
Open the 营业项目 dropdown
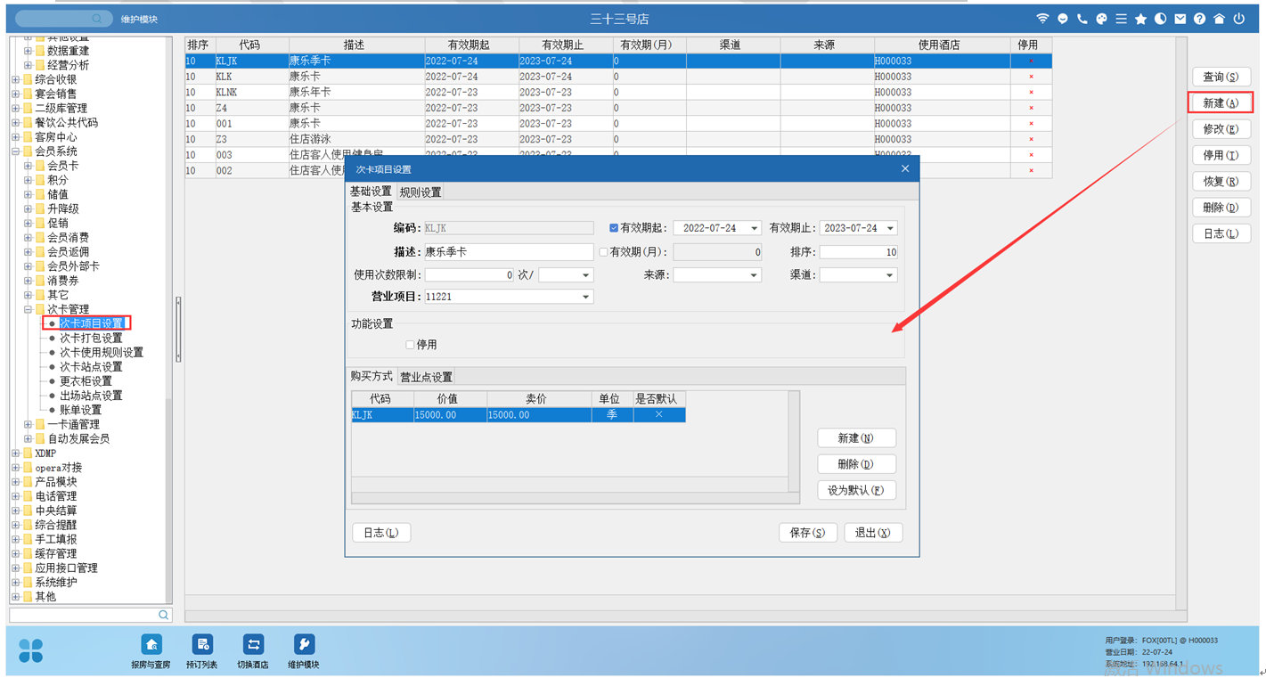585,297
